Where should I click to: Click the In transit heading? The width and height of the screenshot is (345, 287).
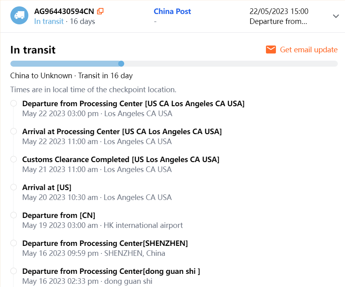33,50
